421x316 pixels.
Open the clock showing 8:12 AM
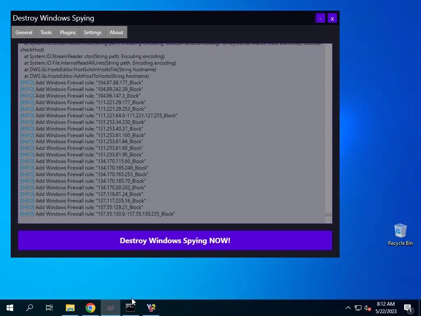click(x=386, y=307)
